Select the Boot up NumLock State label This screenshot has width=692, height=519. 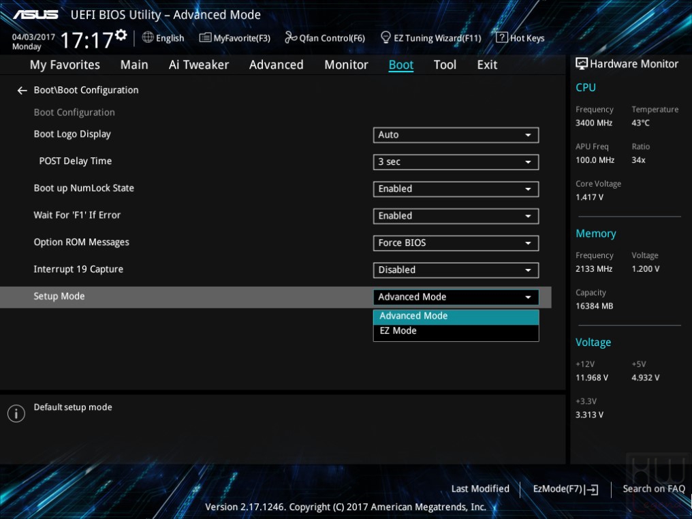coord(84,188)
